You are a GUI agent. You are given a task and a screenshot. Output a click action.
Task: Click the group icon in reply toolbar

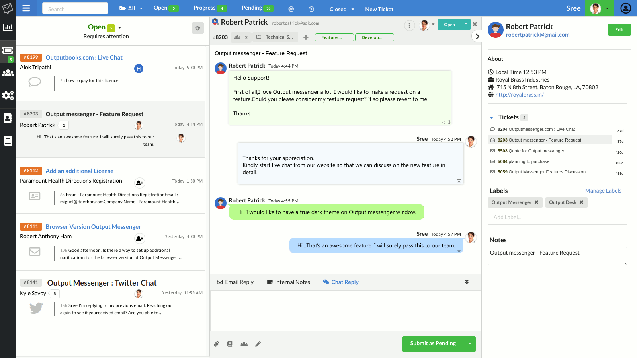click(x=244, y=344)
